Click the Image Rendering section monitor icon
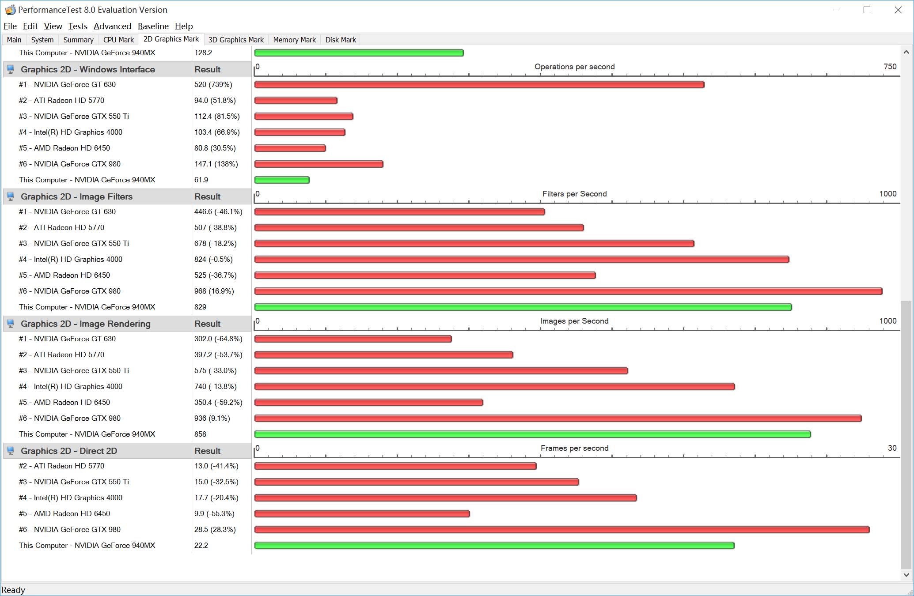Screen dimensions: 914x596 pos(11,324)
